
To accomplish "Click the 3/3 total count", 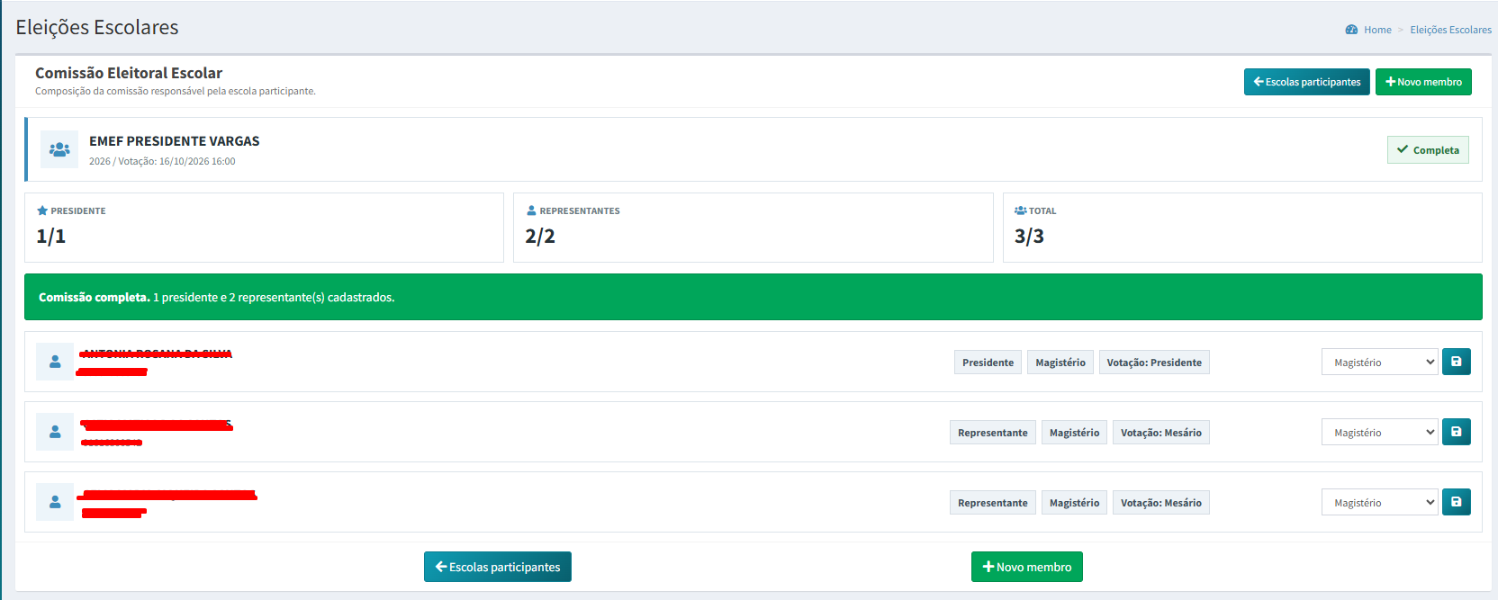I will (x=1029, y=237).
